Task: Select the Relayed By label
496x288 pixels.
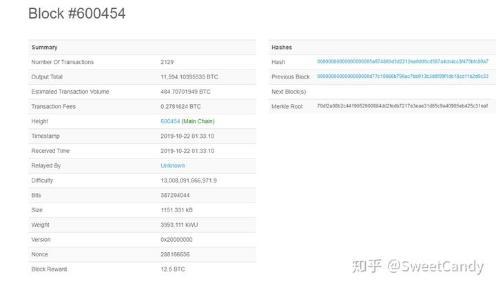Action: [x=46, y=166]
